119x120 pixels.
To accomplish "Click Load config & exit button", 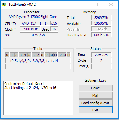I will 96,103.
